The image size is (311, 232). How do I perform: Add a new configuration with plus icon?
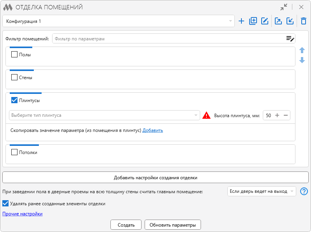(241, 21)
